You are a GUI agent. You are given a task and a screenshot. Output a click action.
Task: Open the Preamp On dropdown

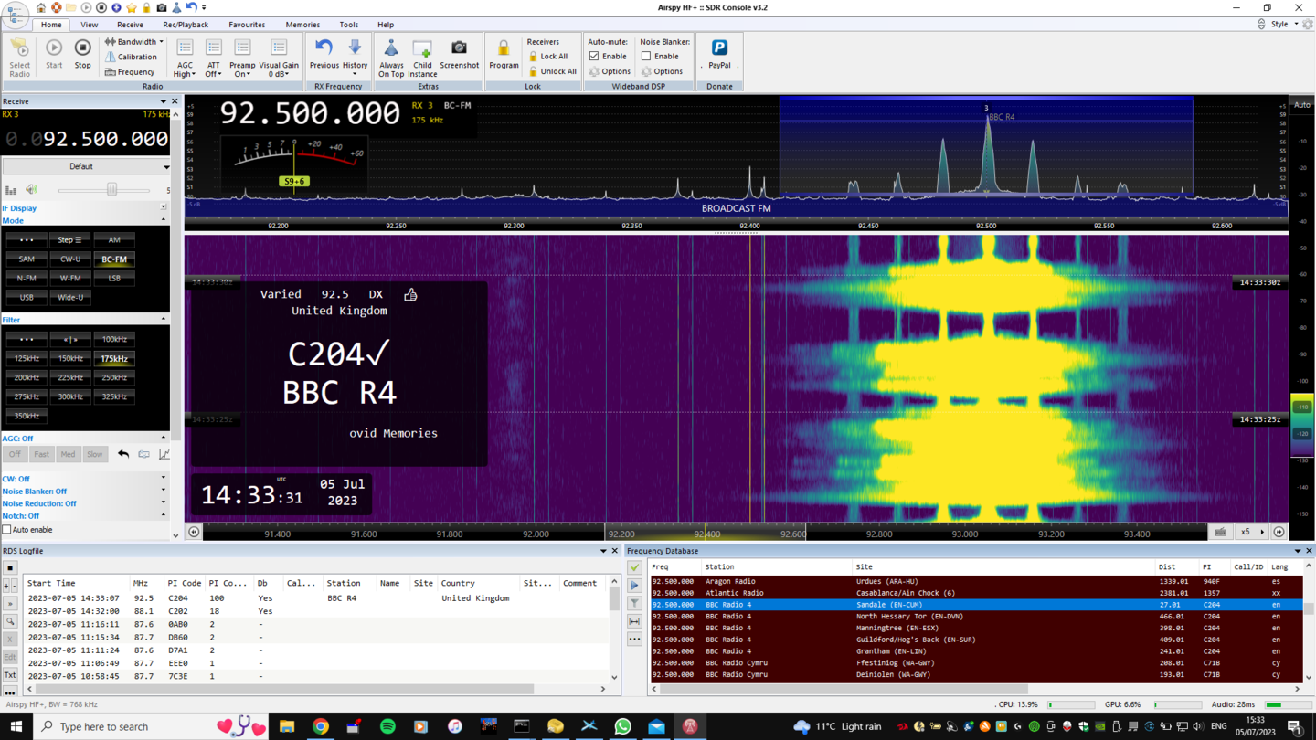[x=242, y=58]
